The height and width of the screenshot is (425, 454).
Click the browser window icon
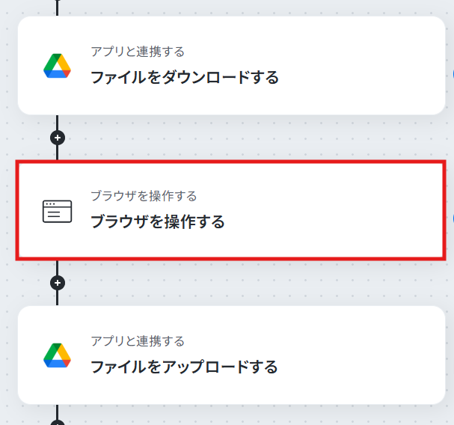tap(57, 212)
